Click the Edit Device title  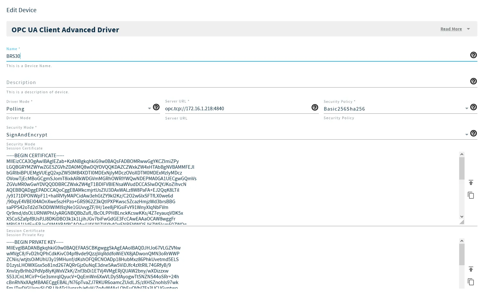tap(21, 10)
